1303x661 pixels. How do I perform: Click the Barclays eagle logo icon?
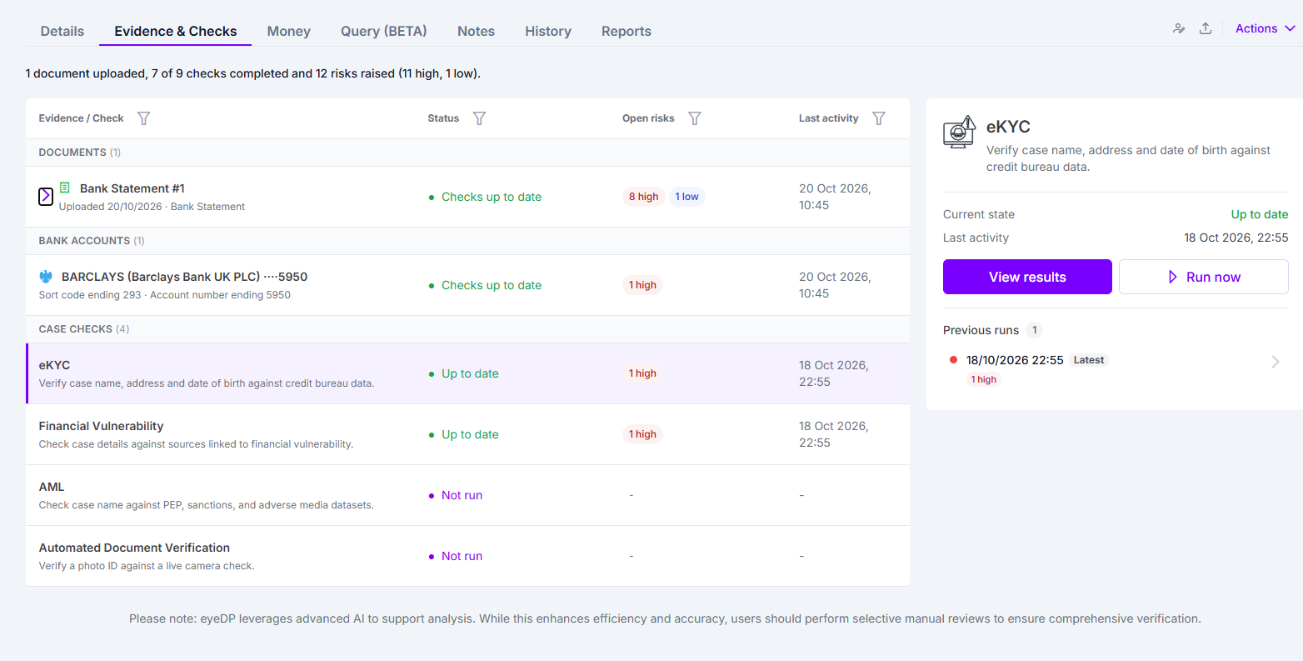coord(47,277)
